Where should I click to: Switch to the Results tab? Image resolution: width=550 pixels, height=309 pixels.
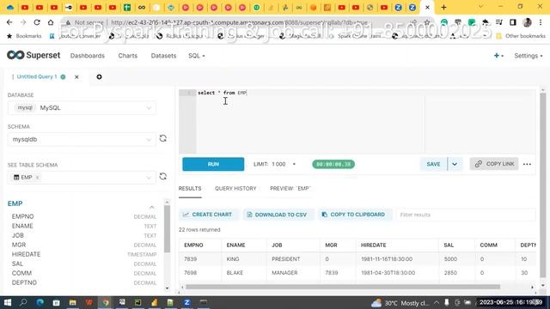[190, 189]
